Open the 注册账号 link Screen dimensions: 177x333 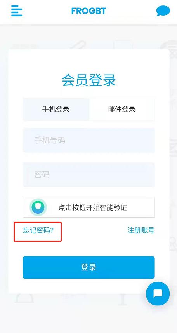click(141, 230)
